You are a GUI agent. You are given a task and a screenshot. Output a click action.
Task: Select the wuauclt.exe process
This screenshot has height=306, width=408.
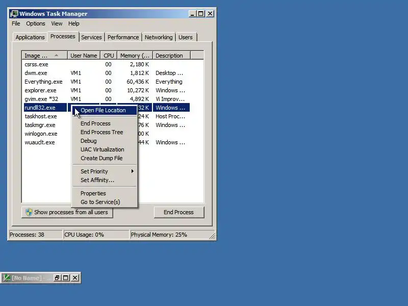coord(40,142)
